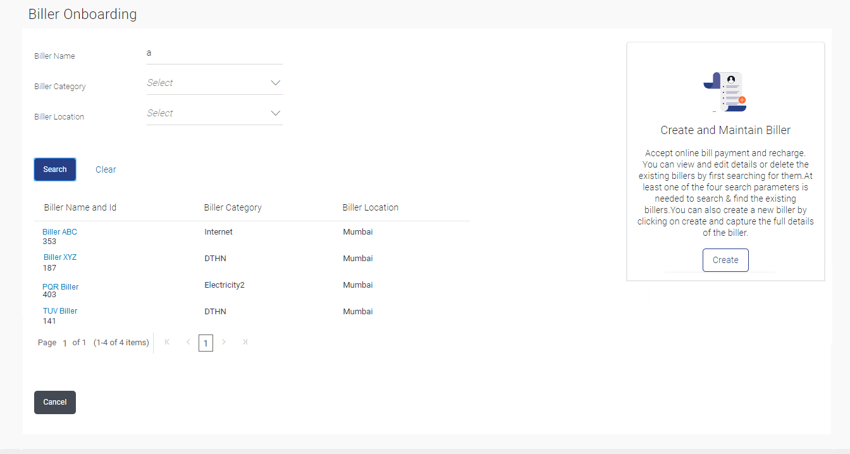Image resolution: width=850 pixels, height=454 pixels.
Task: Open the Biller Location dropdown arrow
Action: [x=275, y=113]
